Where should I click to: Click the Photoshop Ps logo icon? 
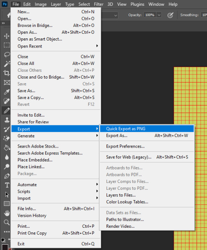click(x=5, y=4)
